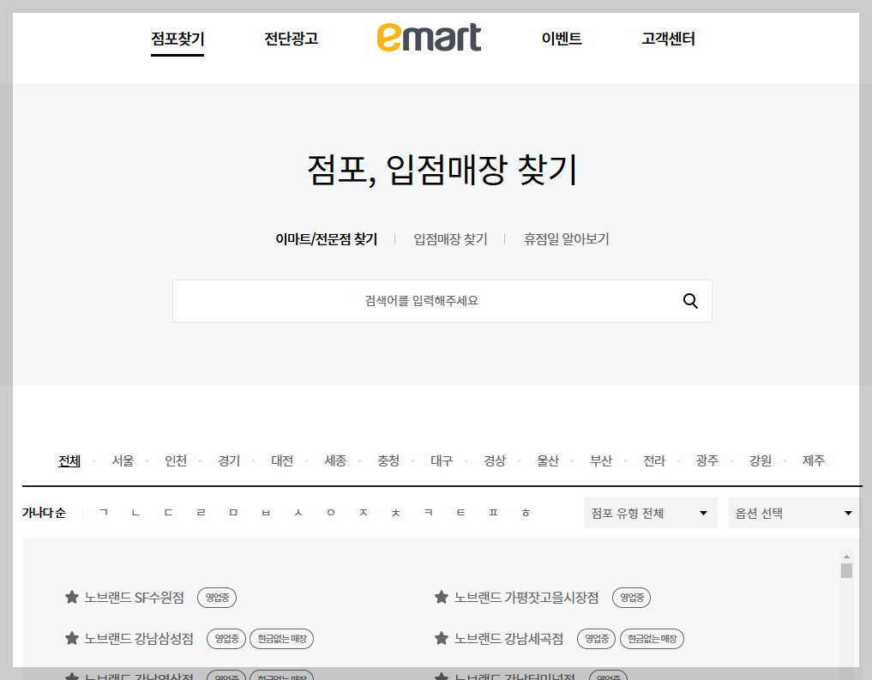
Task: Favorite the 노브랜드 가평잣고을시장점 star
Action: tap(442, 597)
